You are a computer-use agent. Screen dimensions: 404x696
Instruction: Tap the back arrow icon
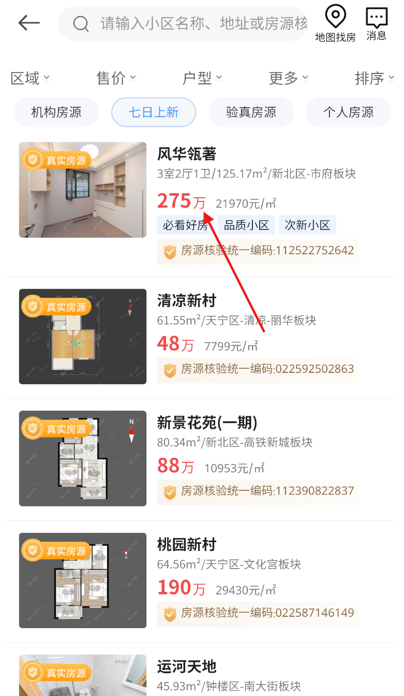point(29,22)
